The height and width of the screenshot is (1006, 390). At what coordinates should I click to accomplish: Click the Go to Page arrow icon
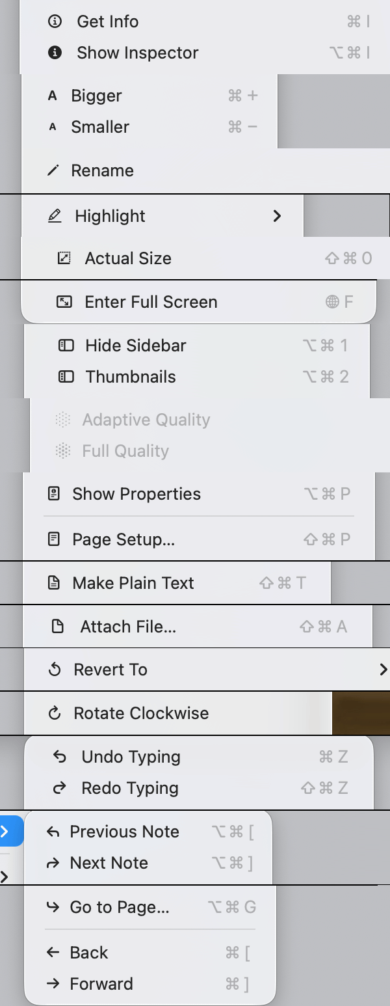point(53,907)
